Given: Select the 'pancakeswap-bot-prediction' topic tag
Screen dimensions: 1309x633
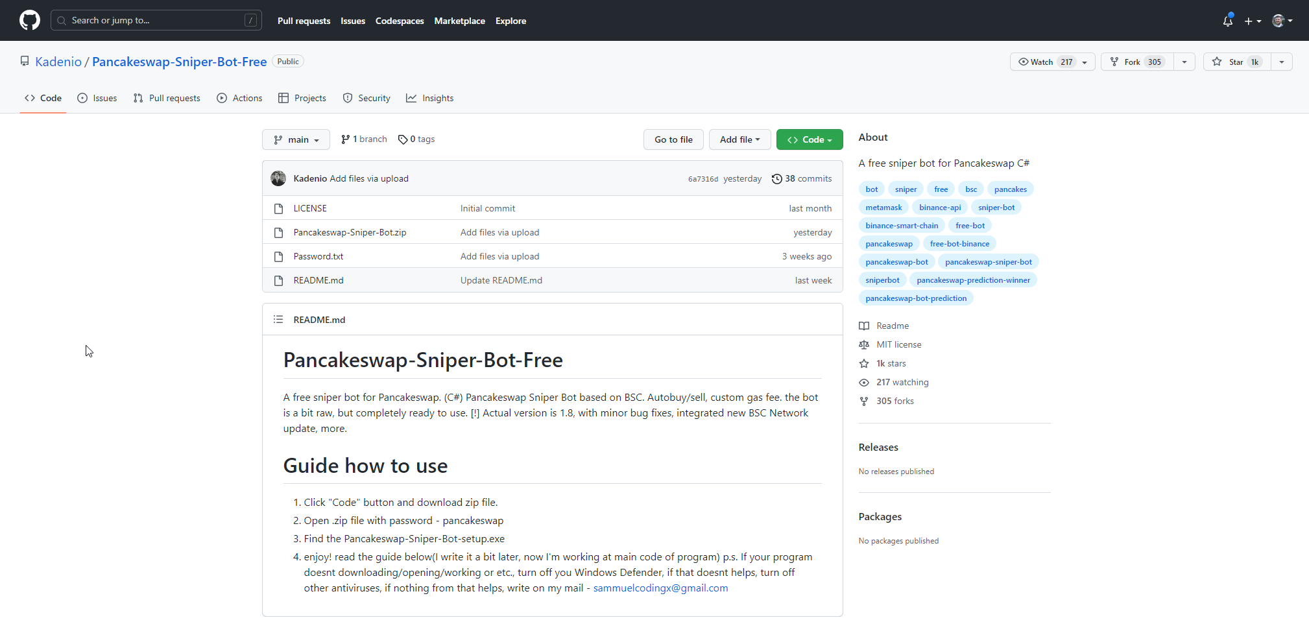Looking at the screenshot, I should pos(916,298).
